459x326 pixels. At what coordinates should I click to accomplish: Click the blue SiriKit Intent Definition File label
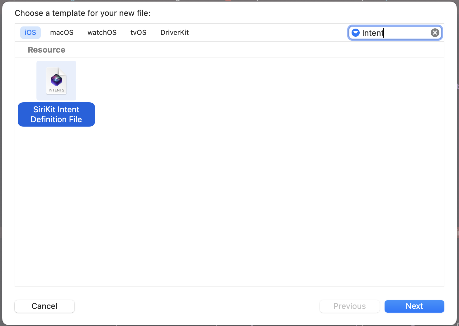click(56, 114)
